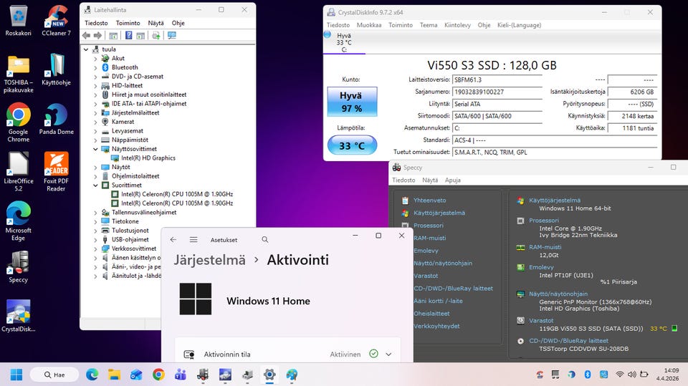Open Muokkaa menu in CrystalDiskInfo
This screenshot has width=688, height=386.
pyautogui.click(x=369, y=25)
